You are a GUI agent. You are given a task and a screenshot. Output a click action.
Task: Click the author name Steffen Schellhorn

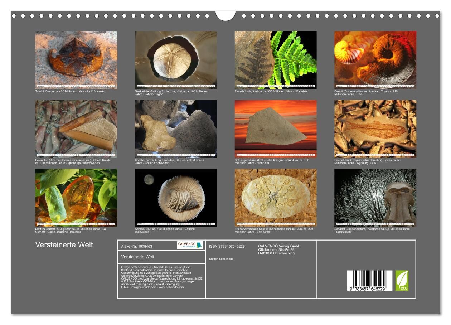[x=221, y=258]
